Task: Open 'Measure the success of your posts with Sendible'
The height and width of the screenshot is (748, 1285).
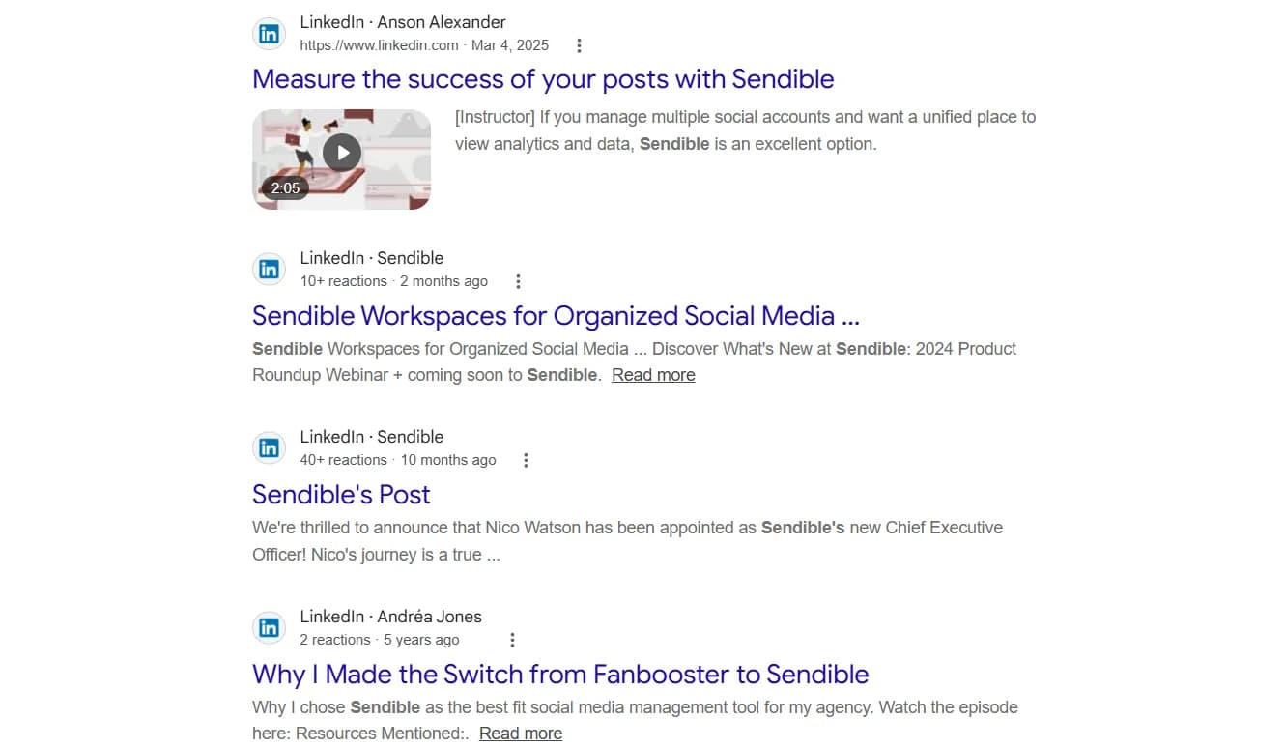Action: click(543, 79)
